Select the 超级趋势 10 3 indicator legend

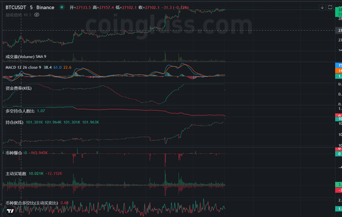pos(18,15)
